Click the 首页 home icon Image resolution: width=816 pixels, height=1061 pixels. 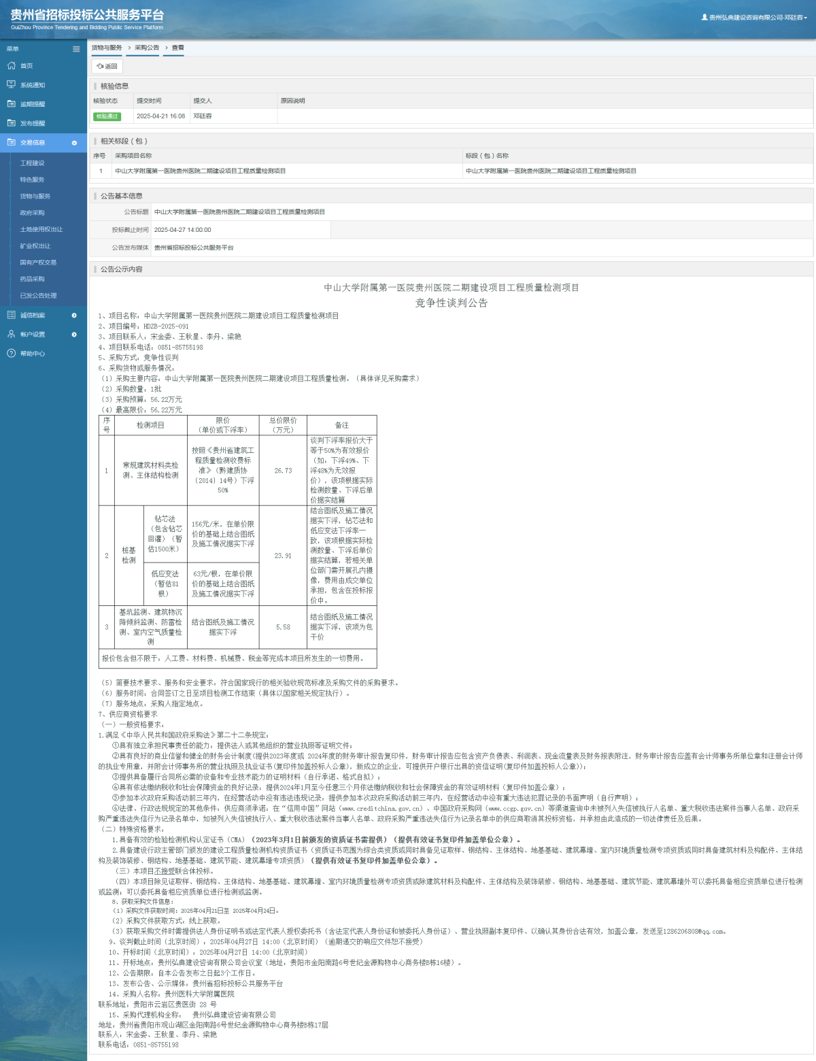pos(11,66)
